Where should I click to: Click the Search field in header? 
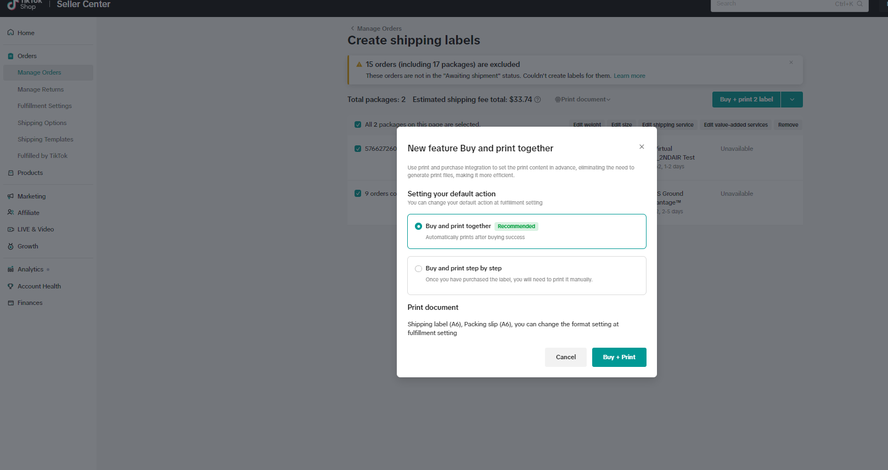coord(774,4)
